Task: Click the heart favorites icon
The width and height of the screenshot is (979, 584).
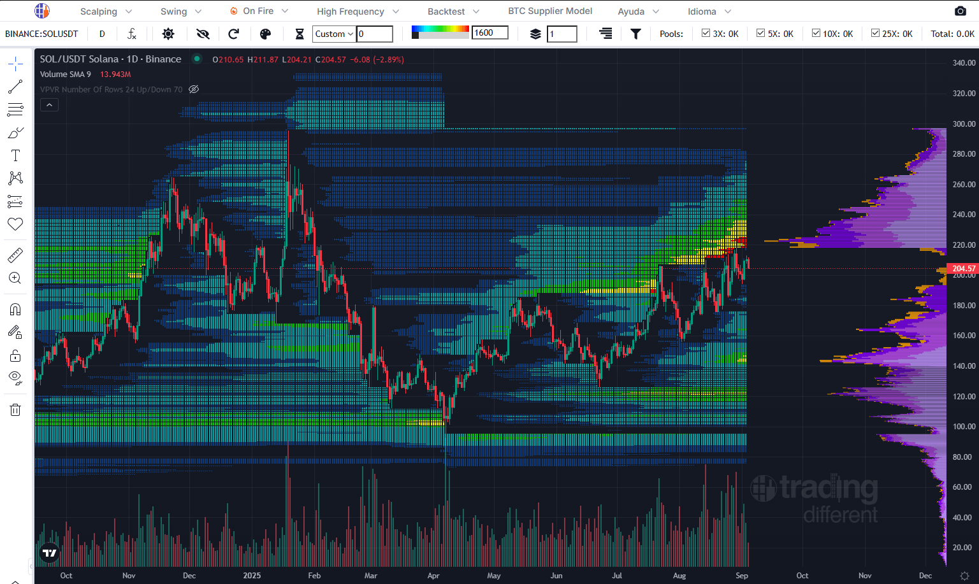Action: click(x=15, y=224)
